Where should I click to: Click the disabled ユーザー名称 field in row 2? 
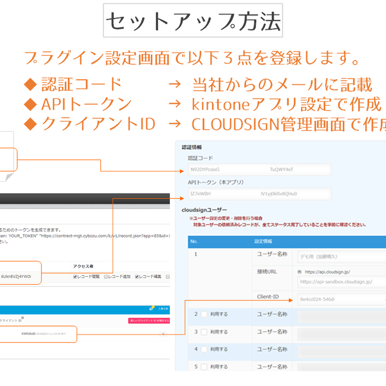pos(342,317)
